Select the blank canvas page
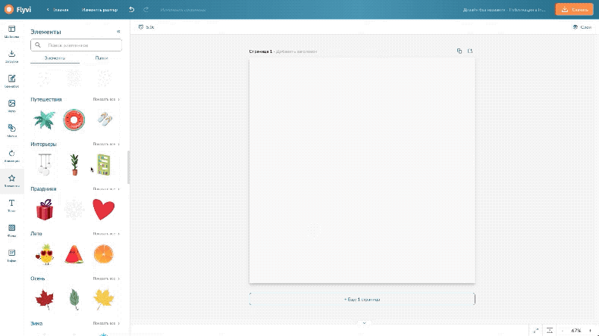The width and height of the screenshot is (599, 336). pos(362,170)
